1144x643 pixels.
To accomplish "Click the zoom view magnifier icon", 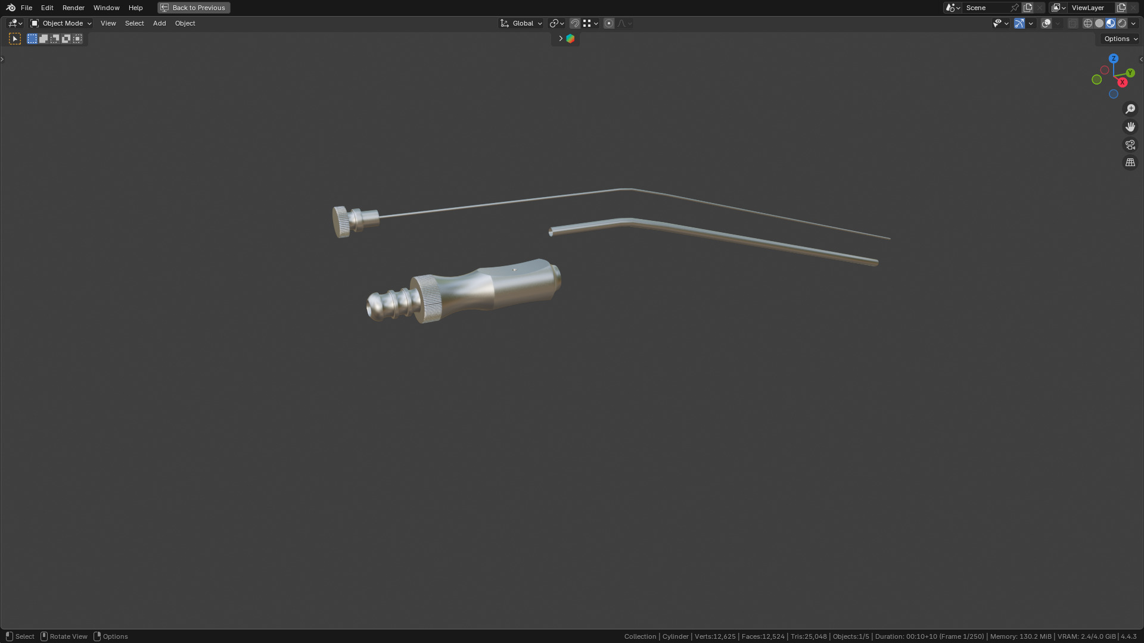I will (1130, 109).
